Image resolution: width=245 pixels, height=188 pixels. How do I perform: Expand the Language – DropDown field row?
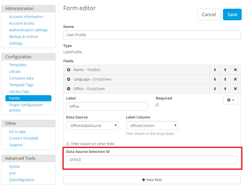click(69, 79)
